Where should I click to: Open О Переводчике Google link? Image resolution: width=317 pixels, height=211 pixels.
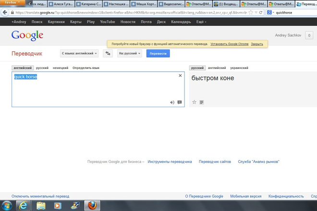pyautogui.click(x=204, y=196)
